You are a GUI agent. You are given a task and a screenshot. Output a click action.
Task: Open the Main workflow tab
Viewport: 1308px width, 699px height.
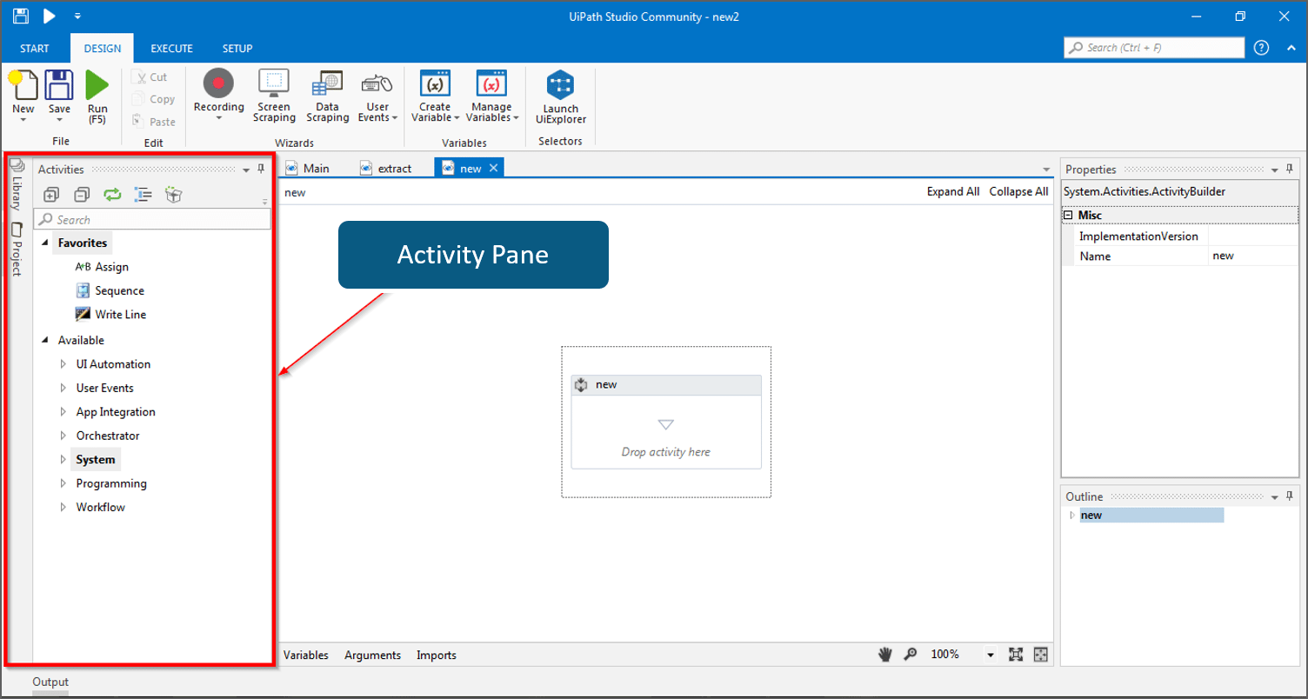[x=308, y=169]
